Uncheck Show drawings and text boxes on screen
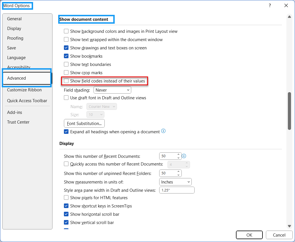Image resolution: width=295 pixels, height=242 pixels. click(66, 48)
